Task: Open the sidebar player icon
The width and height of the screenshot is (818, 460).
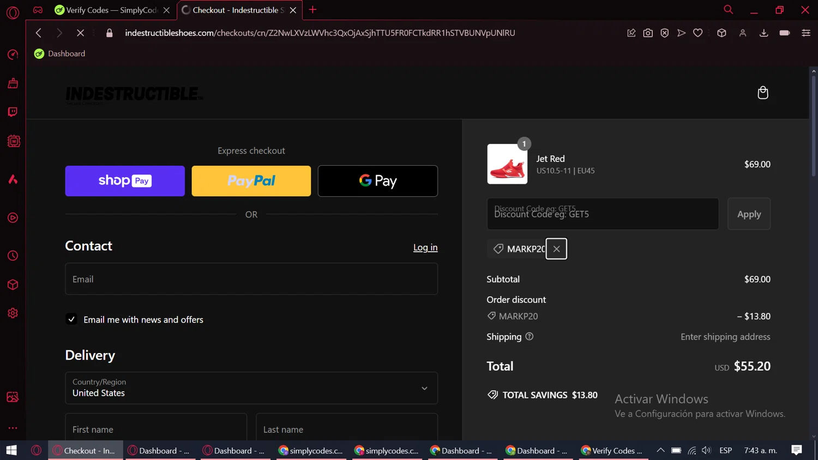Action: point(13,218)
